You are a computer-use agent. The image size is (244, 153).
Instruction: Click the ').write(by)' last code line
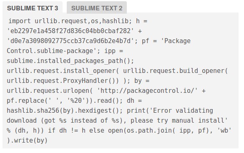[x=27, y=141]
